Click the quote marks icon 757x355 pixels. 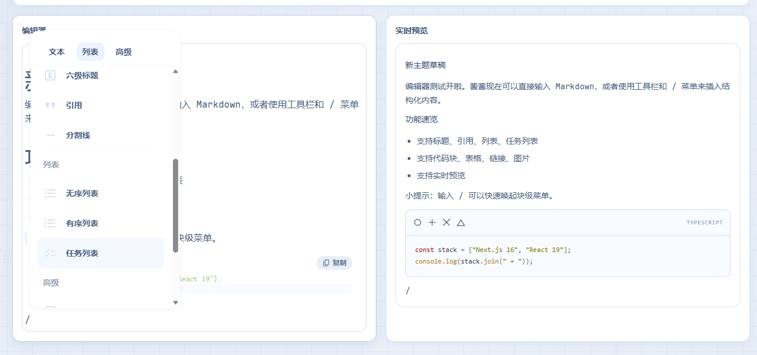pyautogui.click(x=50, y=105)
